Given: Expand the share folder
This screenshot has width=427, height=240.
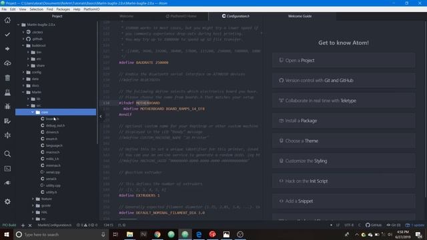Looking at the screenshot, I should point(28,65).
